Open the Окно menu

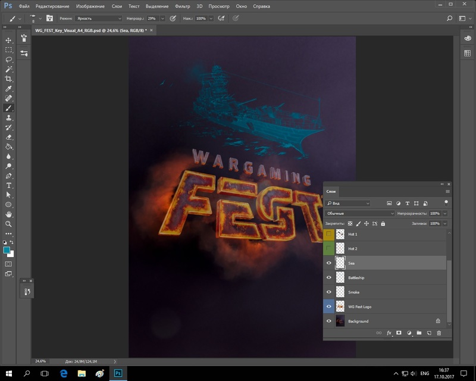[x=242, y=6]
